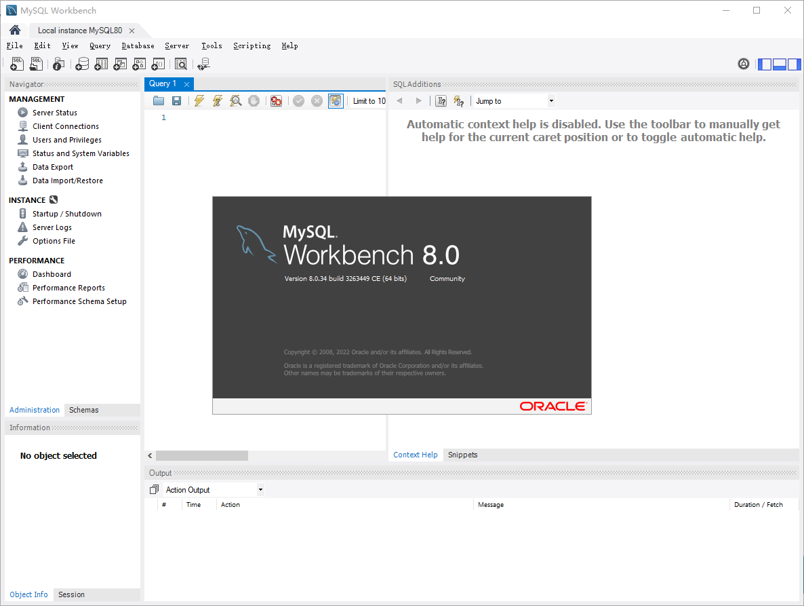This screenshot has height=606, width=804.
Task: Open the Database menu
Action: pos(138,45)
